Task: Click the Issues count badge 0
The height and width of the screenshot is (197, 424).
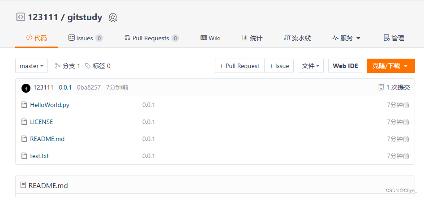Action: point(99,39)
